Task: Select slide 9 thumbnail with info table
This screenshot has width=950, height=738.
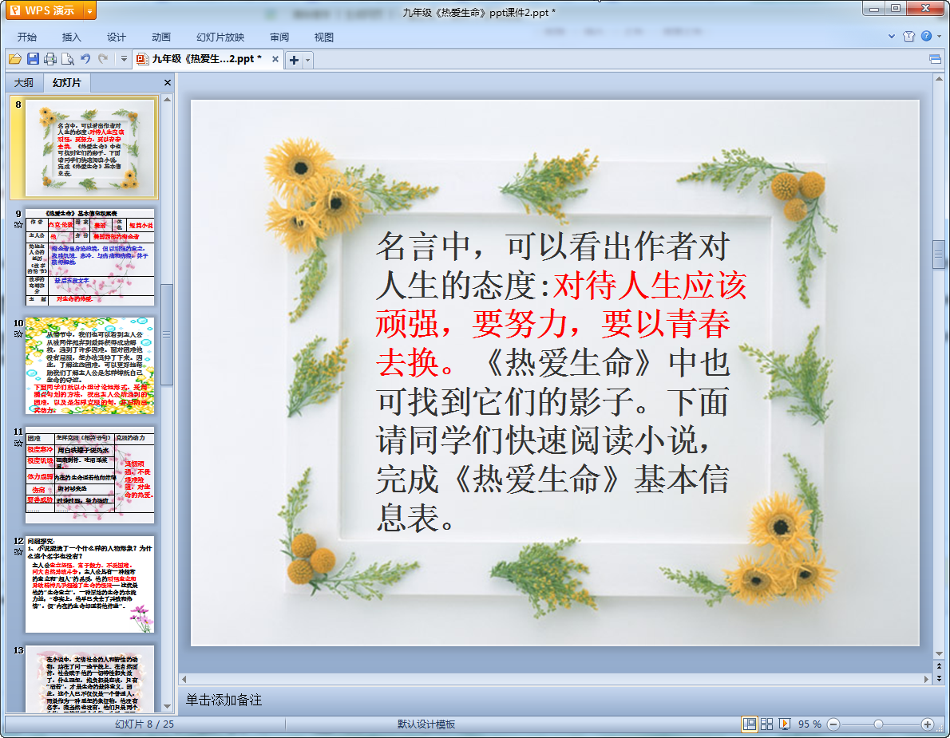Action: (x=89, y=257)
